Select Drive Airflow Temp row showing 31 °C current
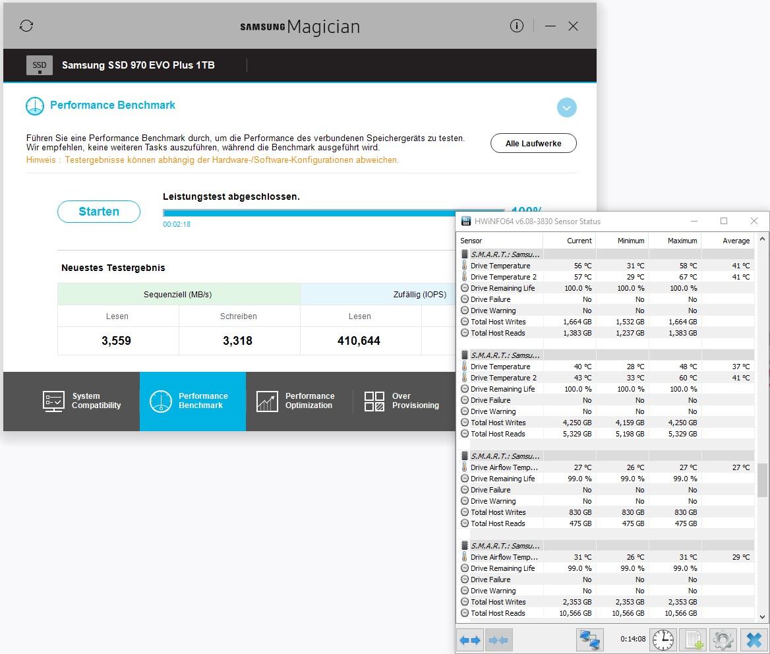 (x=605, y=557)
